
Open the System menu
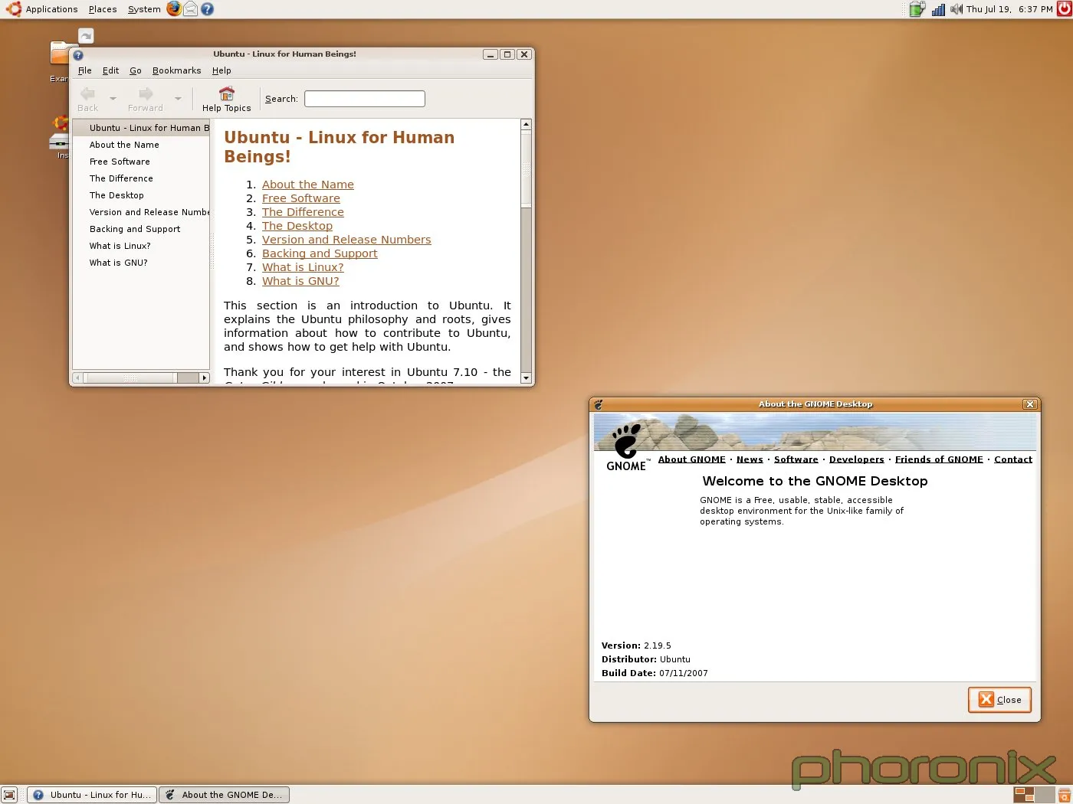pyautogui.click(x=144, y=9)
